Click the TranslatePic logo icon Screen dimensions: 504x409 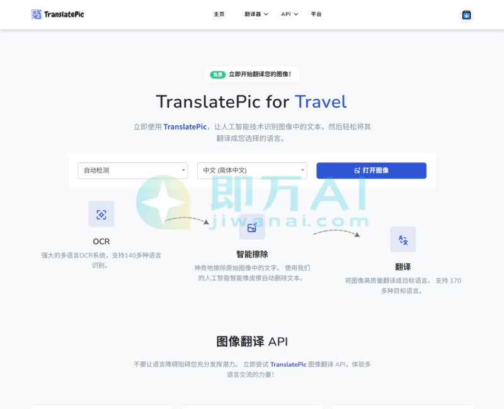pyautogui.click(x=38, y=14)
